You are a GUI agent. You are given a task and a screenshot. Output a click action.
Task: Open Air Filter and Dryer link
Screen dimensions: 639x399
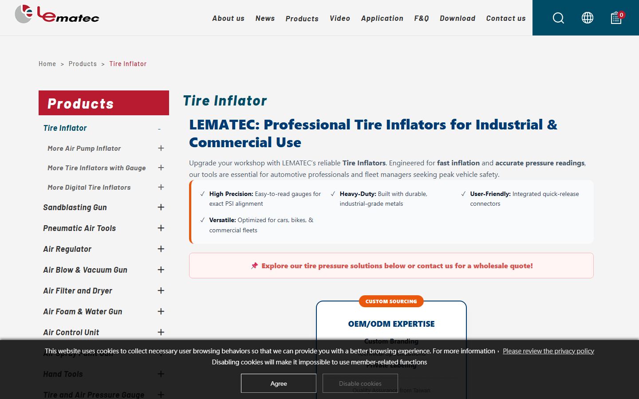[77, 291]
